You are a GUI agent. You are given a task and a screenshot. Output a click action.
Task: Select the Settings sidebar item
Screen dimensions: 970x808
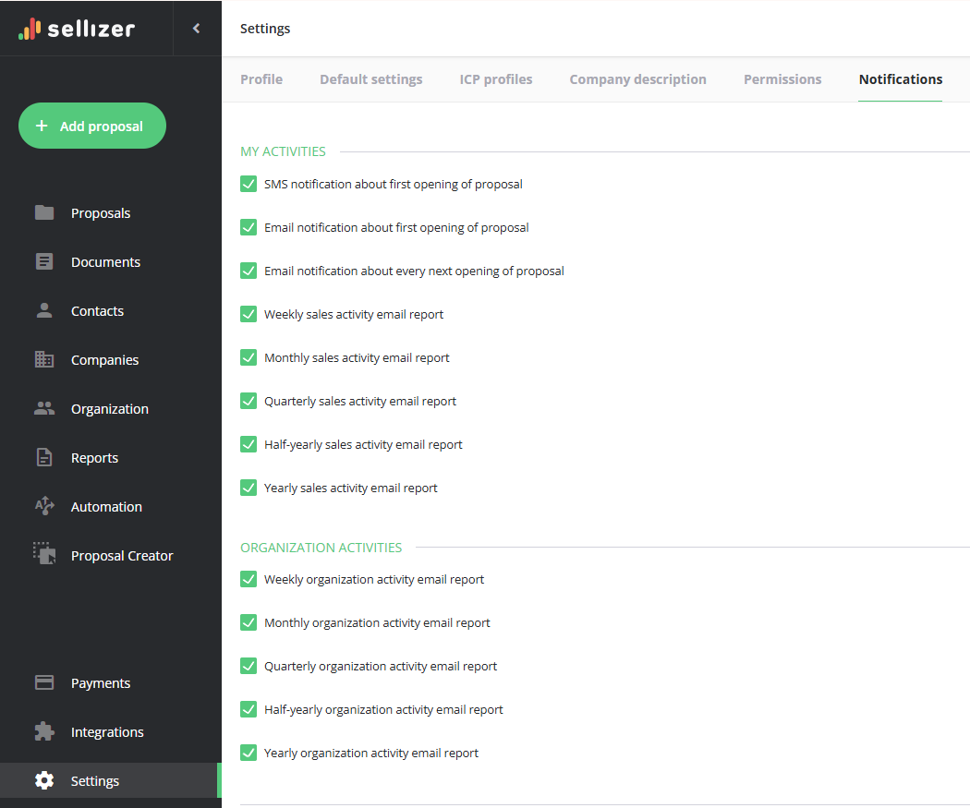coord(111,780)
